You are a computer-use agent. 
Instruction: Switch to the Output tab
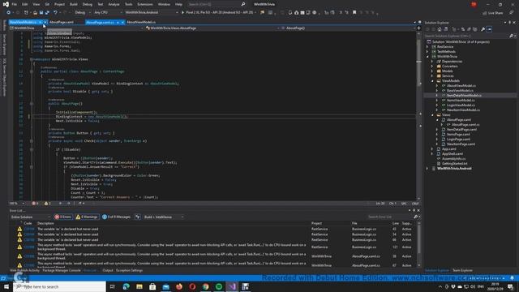coord(108,270)
